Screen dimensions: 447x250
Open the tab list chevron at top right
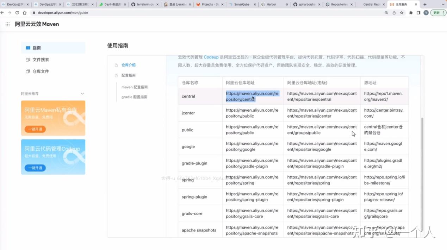443,4
